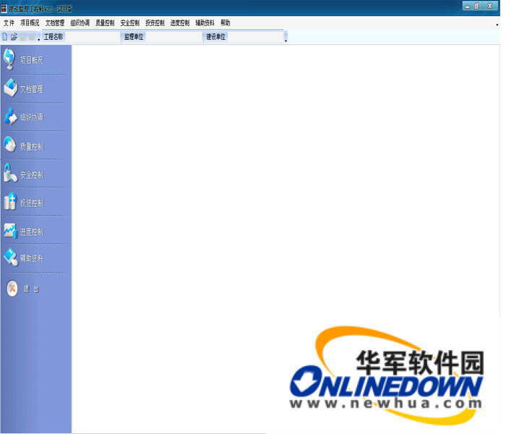The width and height of the screenshot is (506, 434).
Task: Expand the toolbar options arrow beside file icons
Action: coord(39,39)
